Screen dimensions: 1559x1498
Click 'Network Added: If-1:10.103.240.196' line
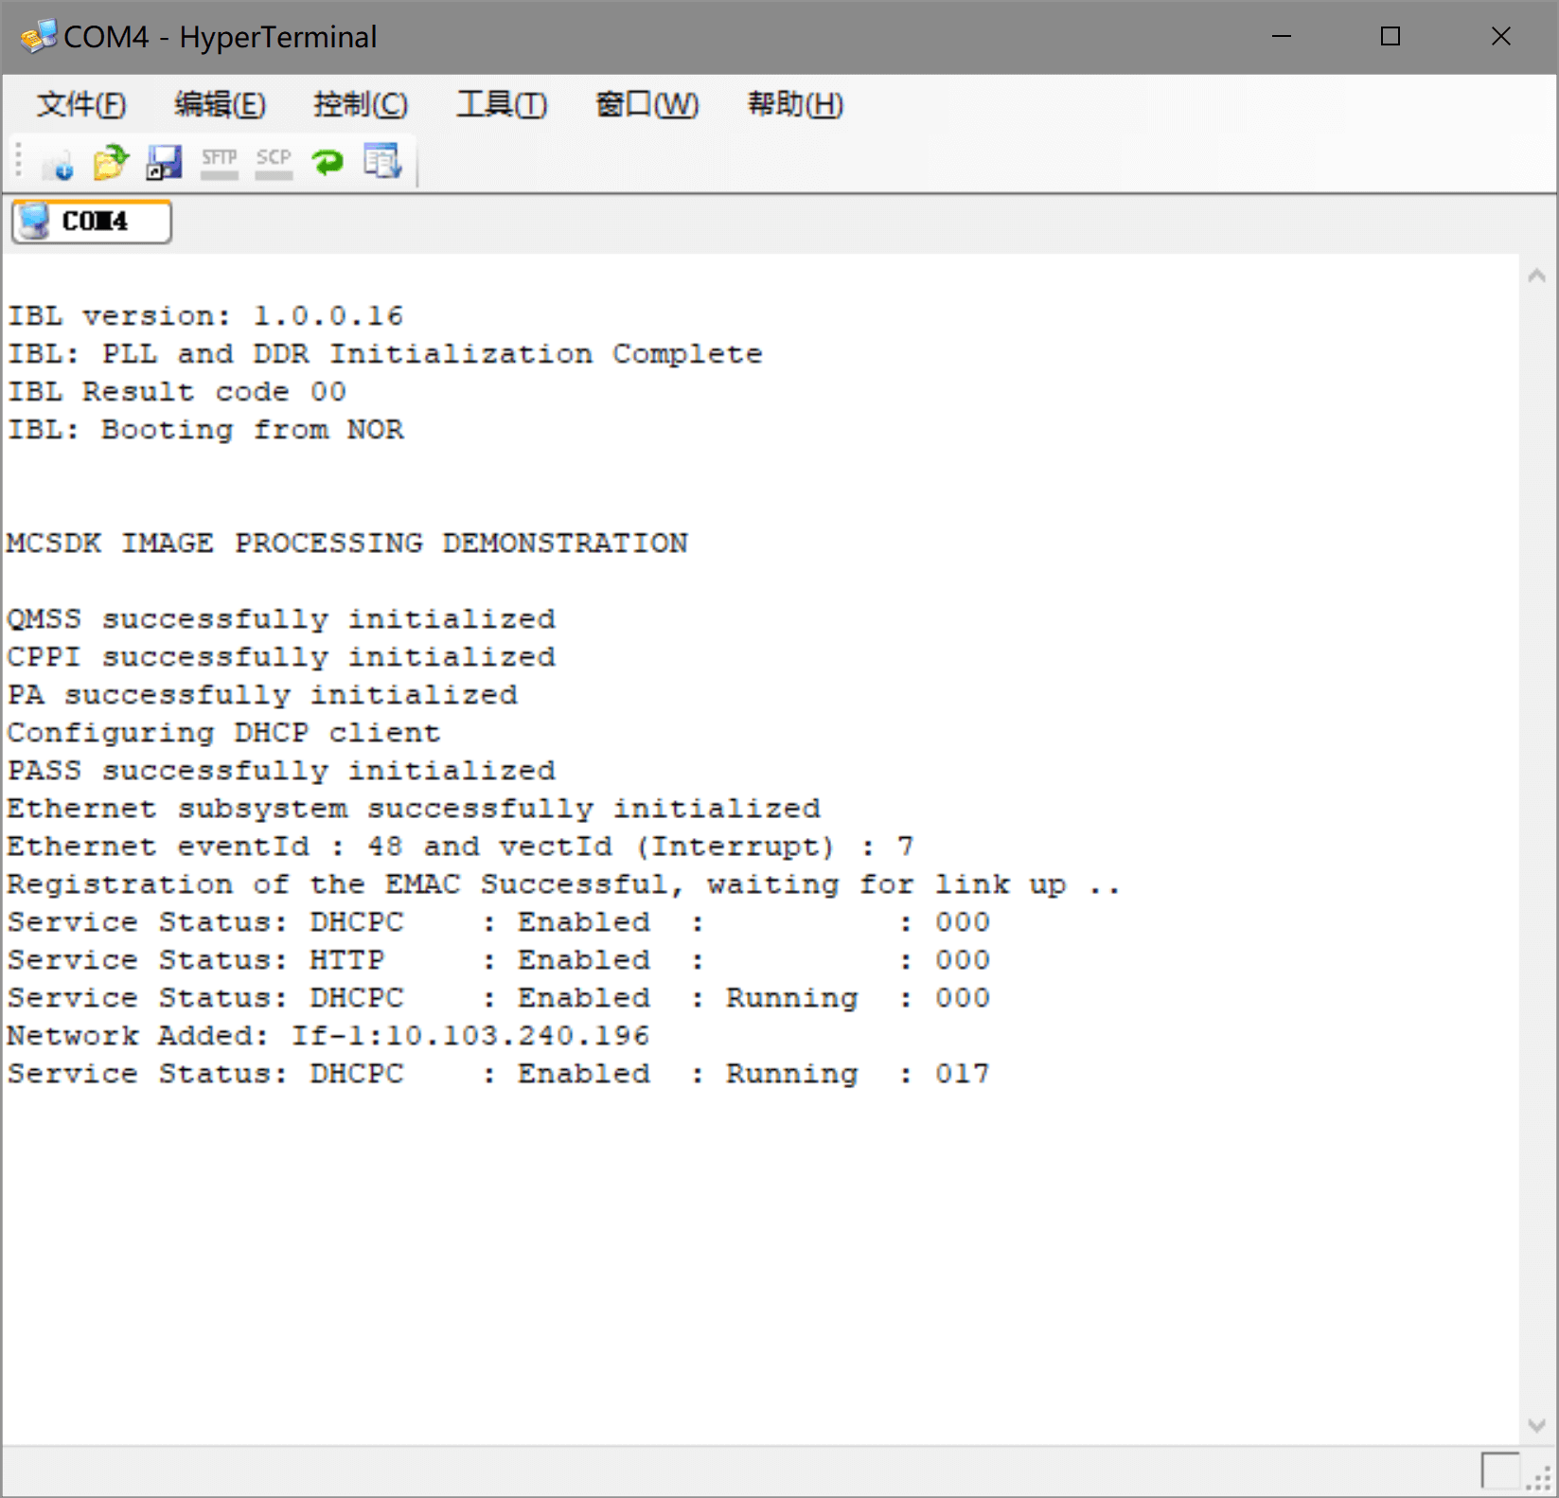328,1036
